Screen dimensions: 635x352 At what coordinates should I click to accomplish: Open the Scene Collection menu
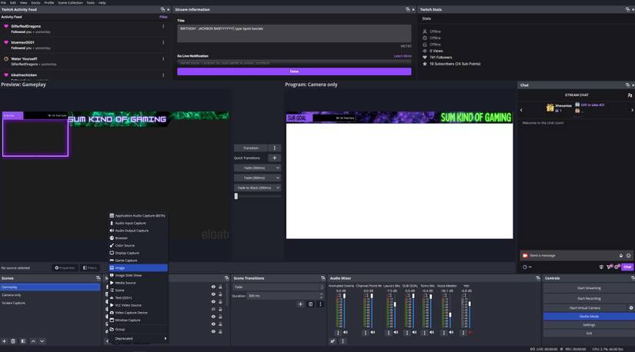[70, 2]
